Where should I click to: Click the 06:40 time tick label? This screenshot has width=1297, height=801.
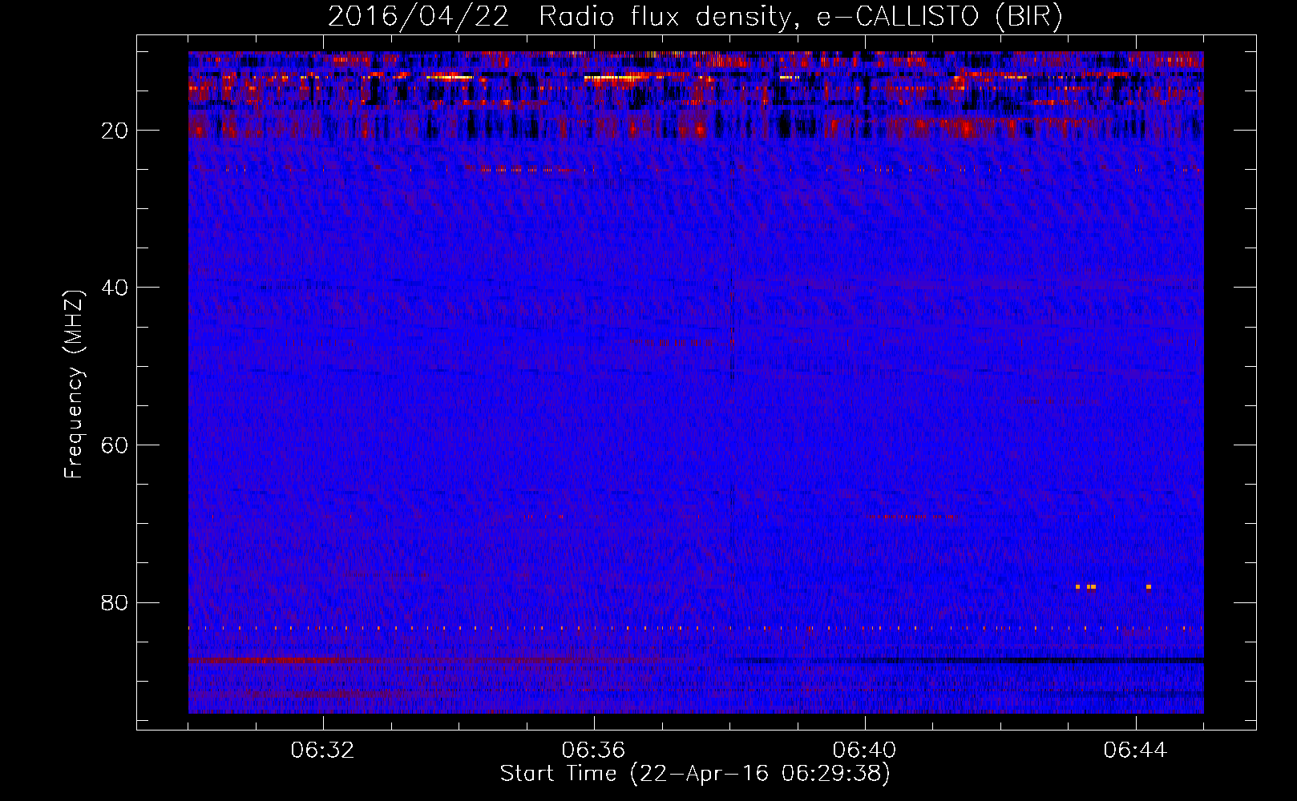(x=865, y=751)
